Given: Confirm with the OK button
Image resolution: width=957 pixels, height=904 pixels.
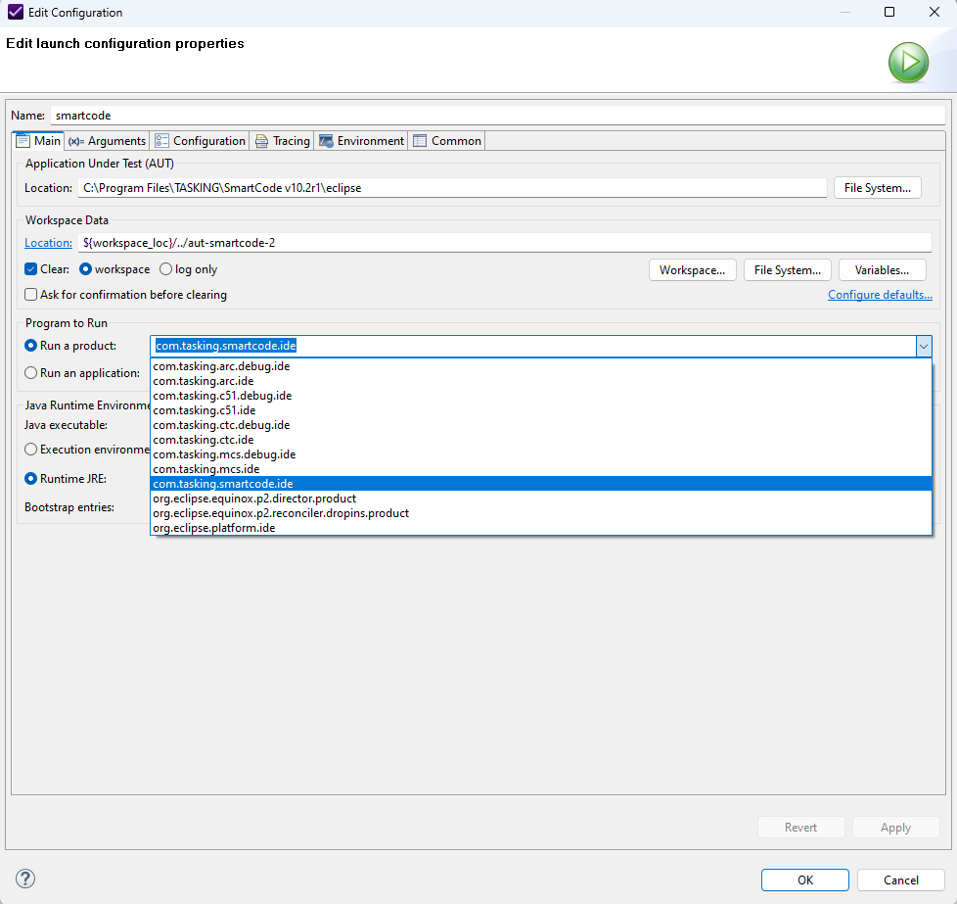Looking at the screenshot, I should pyautogui.click(x=805, y=880).
